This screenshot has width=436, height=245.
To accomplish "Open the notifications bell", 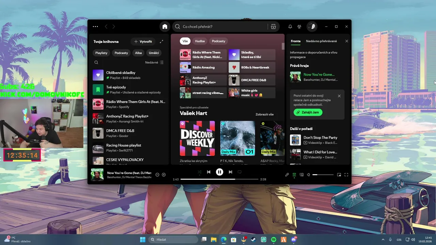I will [290, 27].
